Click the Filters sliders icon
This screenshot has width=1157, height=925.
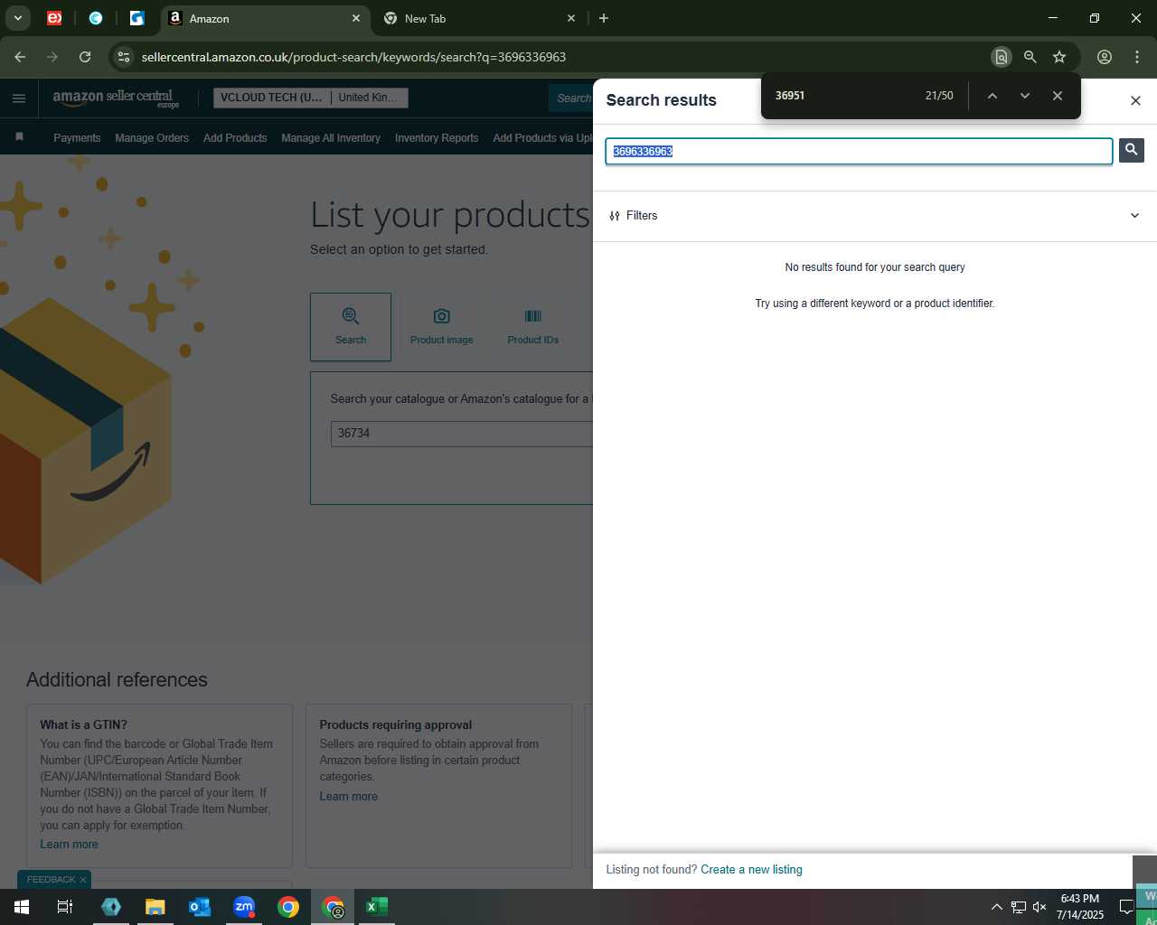(x=615, y=216)
